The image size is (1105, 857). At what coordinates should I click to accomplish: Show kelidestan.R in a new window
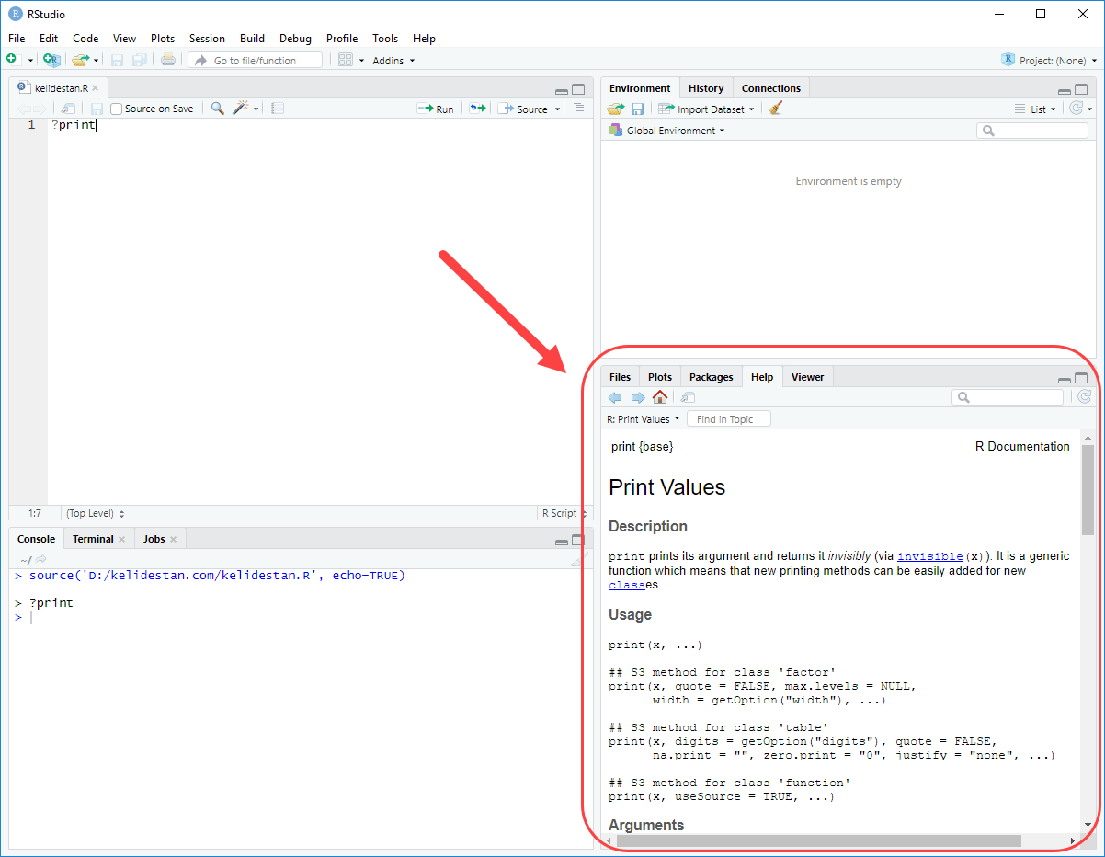pyautogui.click(x=69, y=109)
